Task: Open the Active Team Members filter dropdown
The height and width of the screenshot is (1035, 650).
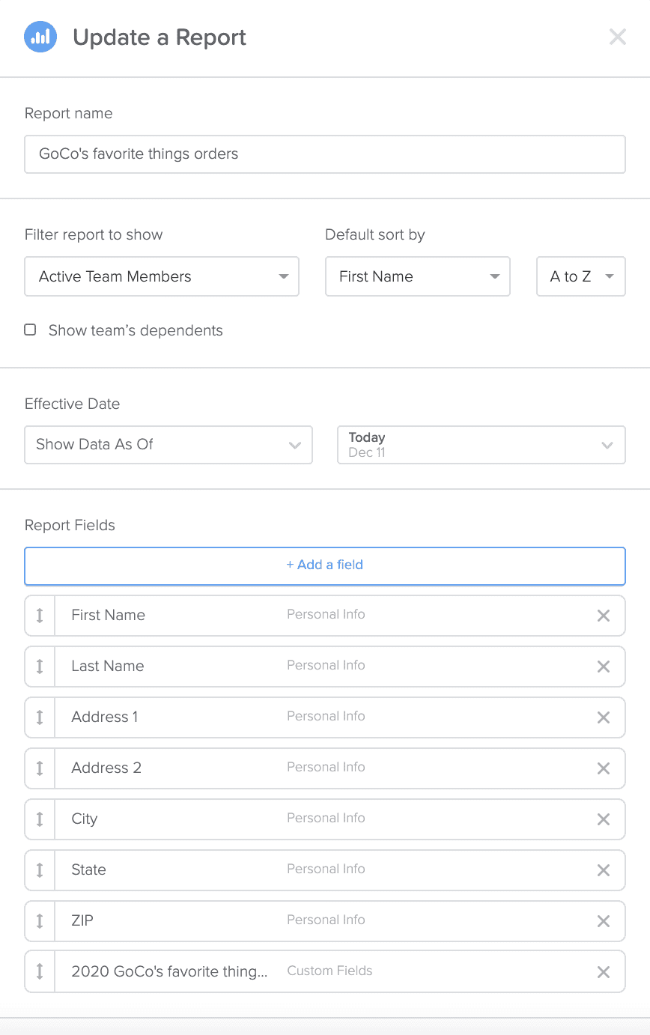Action: tap(162, 276)
